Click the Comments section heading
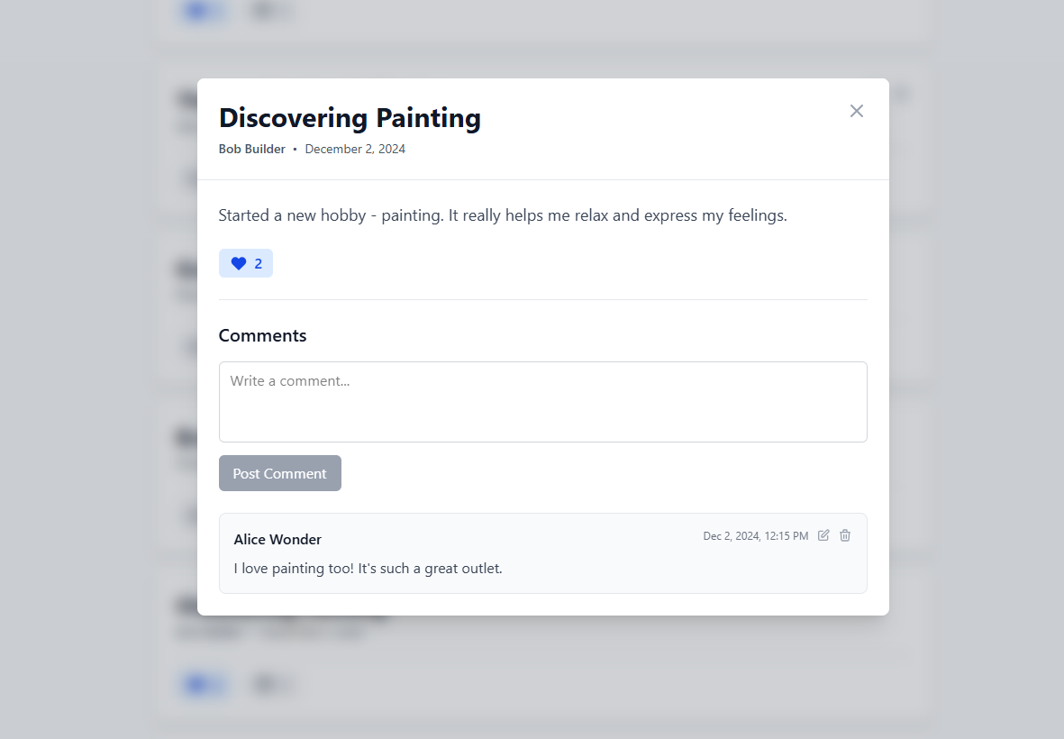The width and height of the screenshot is (1064, 739). pos(262,335)
